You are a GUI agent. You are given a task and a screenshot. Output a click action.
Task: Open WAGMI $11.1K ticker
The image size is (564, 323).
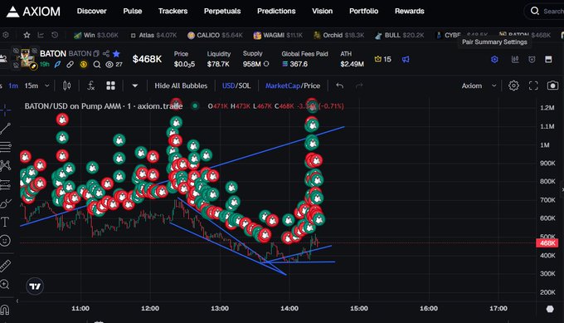coord(278,35)
